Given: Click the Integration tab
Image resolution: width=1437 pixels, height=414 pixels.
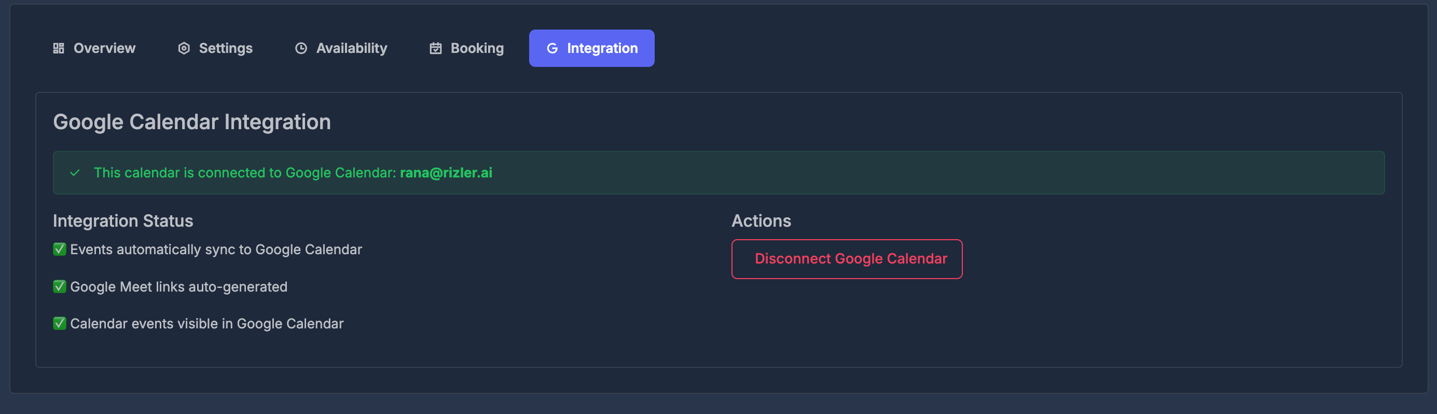Looking at the screenshot, I should pos(591,49).
